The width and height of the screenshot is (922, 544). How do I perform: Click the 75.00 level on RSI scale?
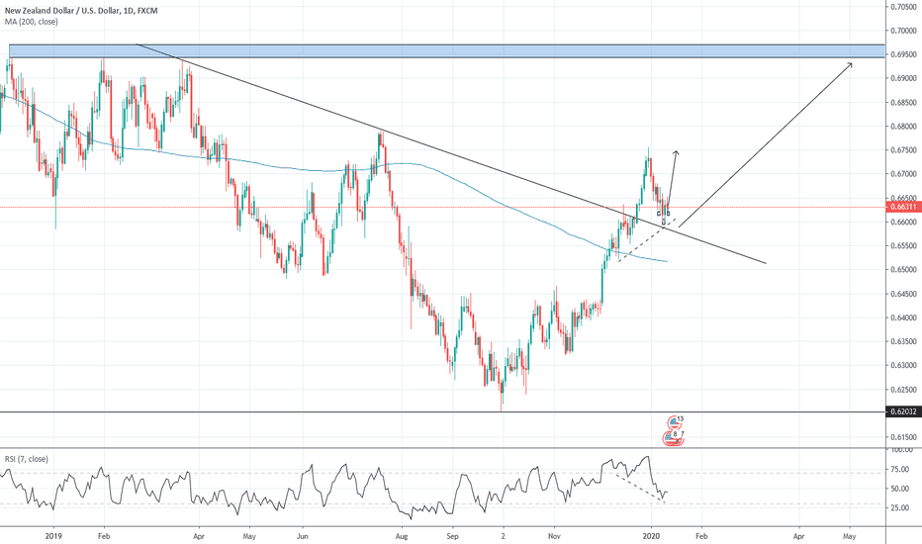click(900, 470)
